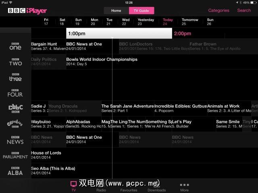This screenshot has height=193, width=258.
Task: Open BBC News at One on BBC News channel
Action: tap(92, 140)
